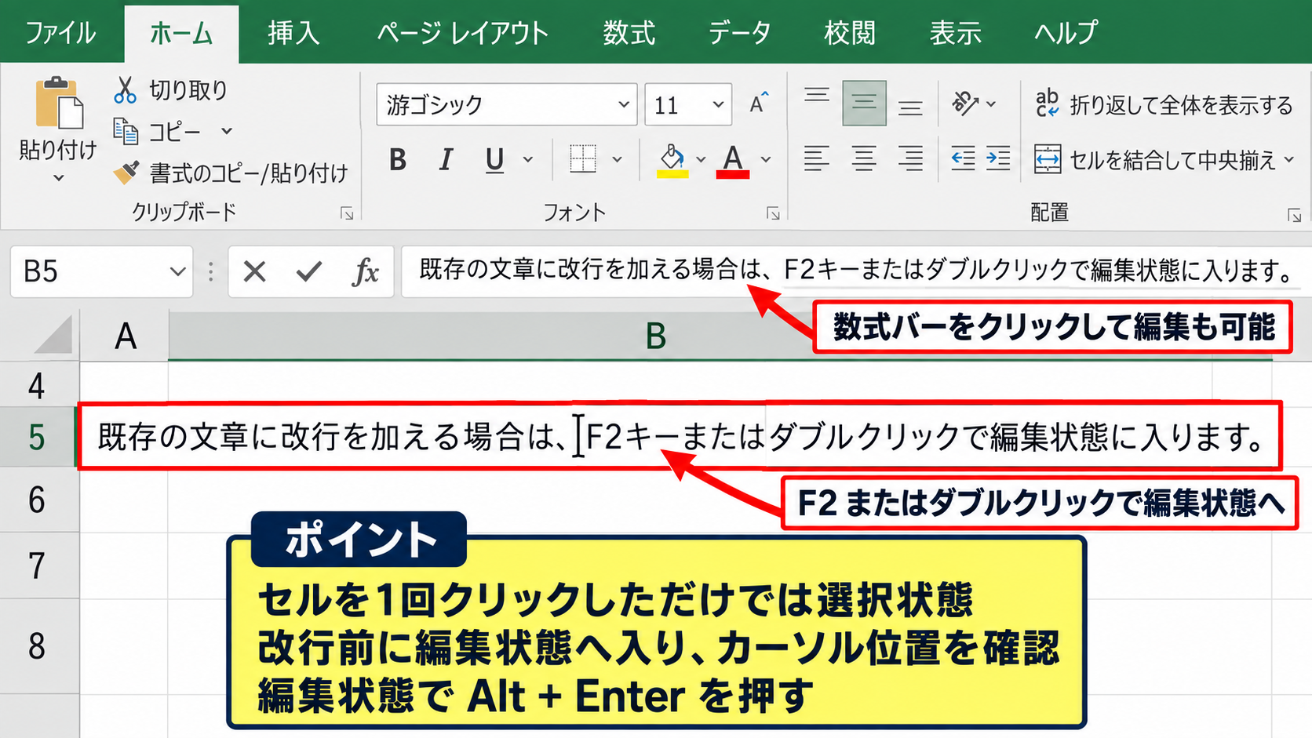Cancel formula bar entry (X)

[x=254, y=271]
